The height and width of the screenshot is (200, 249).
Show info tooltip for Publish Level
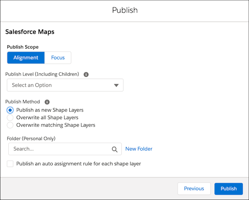(x=86, y=74)
